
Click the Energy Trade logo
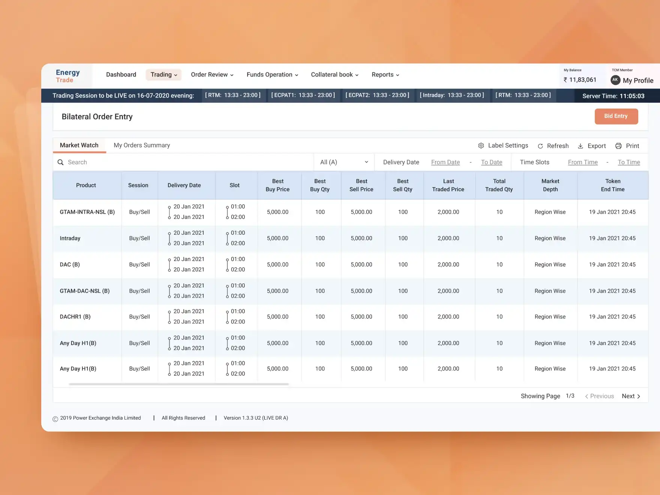68,76
